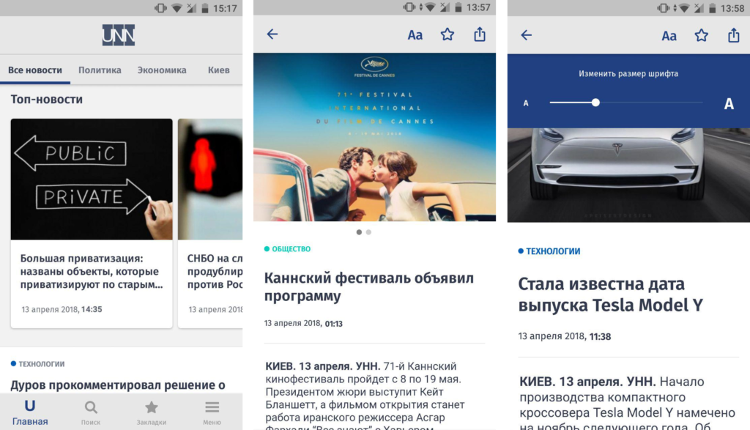Select the first image carousel dot
This screenshot has height=430, width=750.
pyautogui.click(x=359, y=232)
